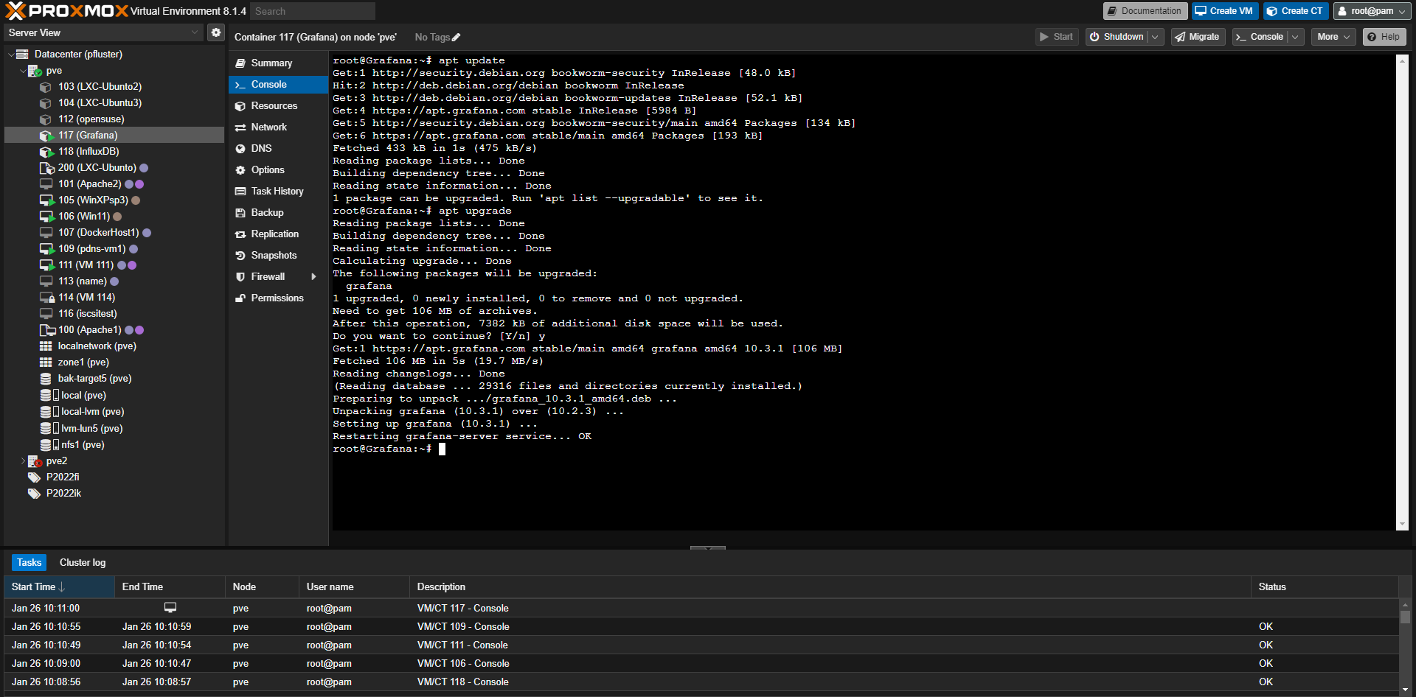Viewport: 1416px width, 697px height.
Task: Select VM 111 (VM 111) in tree
Action: click(86, 265)
